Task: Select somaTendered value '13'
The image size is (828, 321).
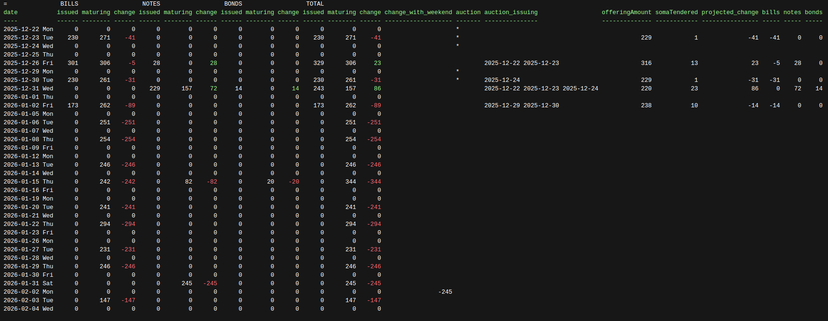Action: (694, 63)
